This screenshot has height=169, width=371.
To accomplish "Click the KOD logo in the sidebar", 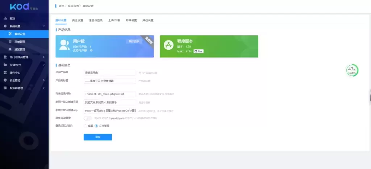I will (24, 6).
